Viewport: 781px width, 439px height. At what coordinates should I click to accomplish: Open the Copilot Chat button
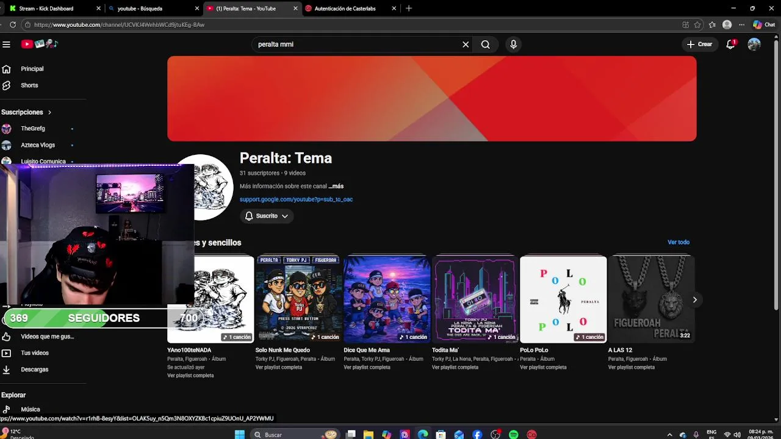[x=764, y=25]
